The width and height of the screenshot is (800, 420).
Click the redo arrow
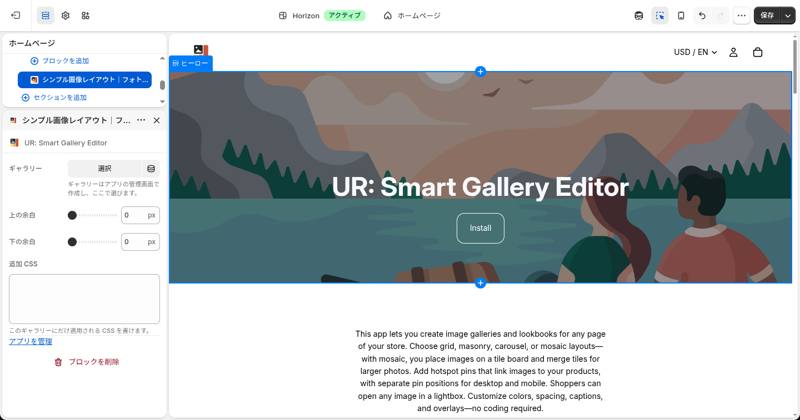click(721, 16)
